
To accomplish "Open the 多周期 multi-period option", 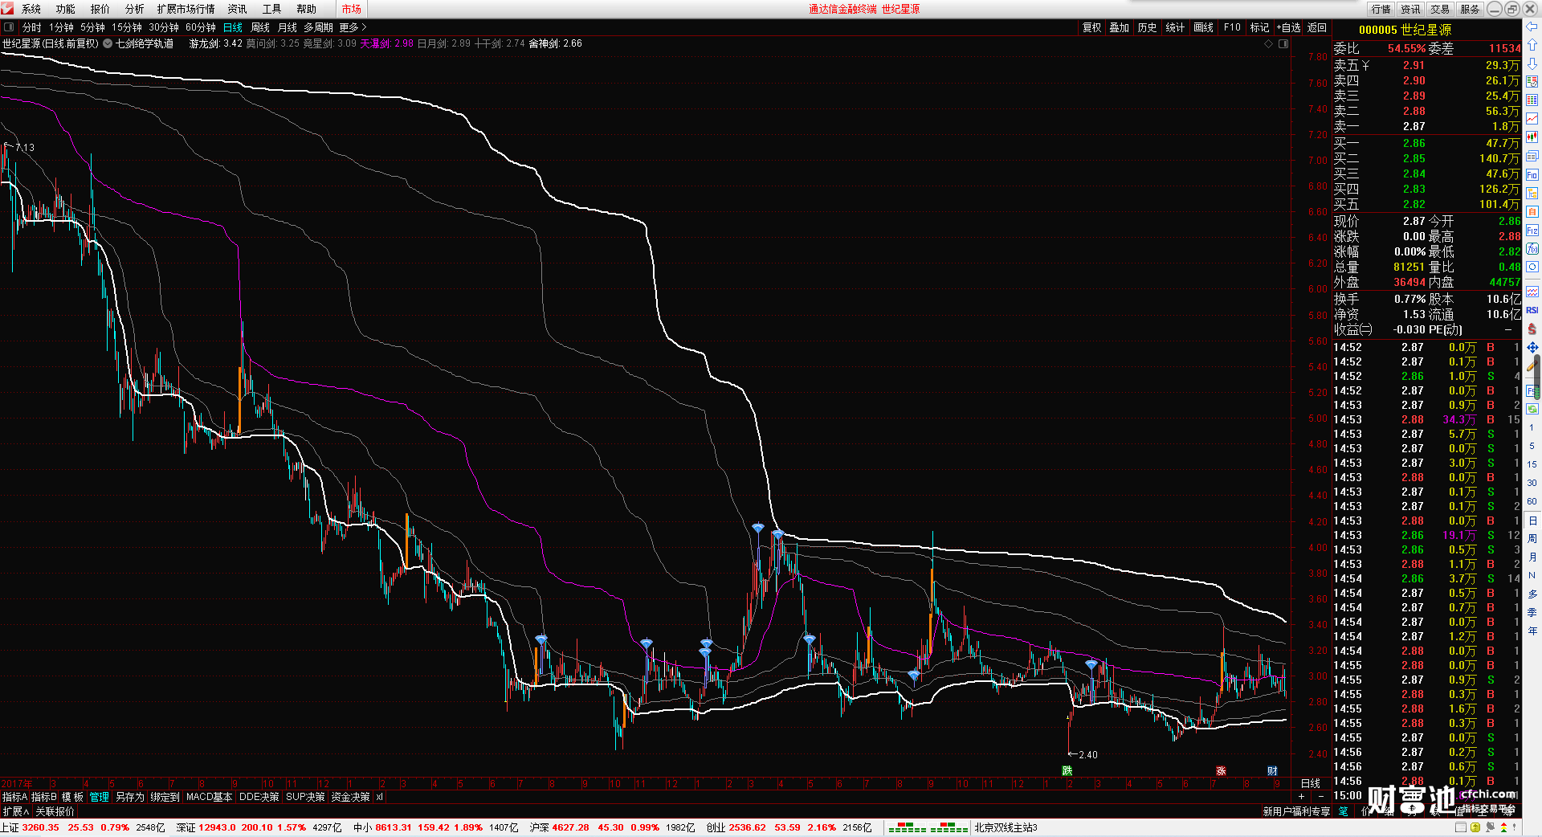I will pos(318,27).
